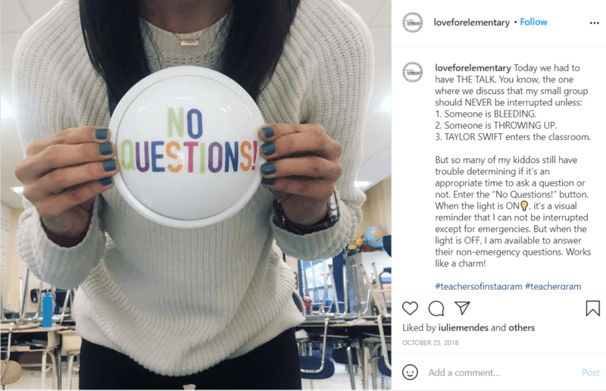The width and height of the screenshot is (606, 391).
Task: Like the post with the heart icon
Action: [x=410, y=308]
